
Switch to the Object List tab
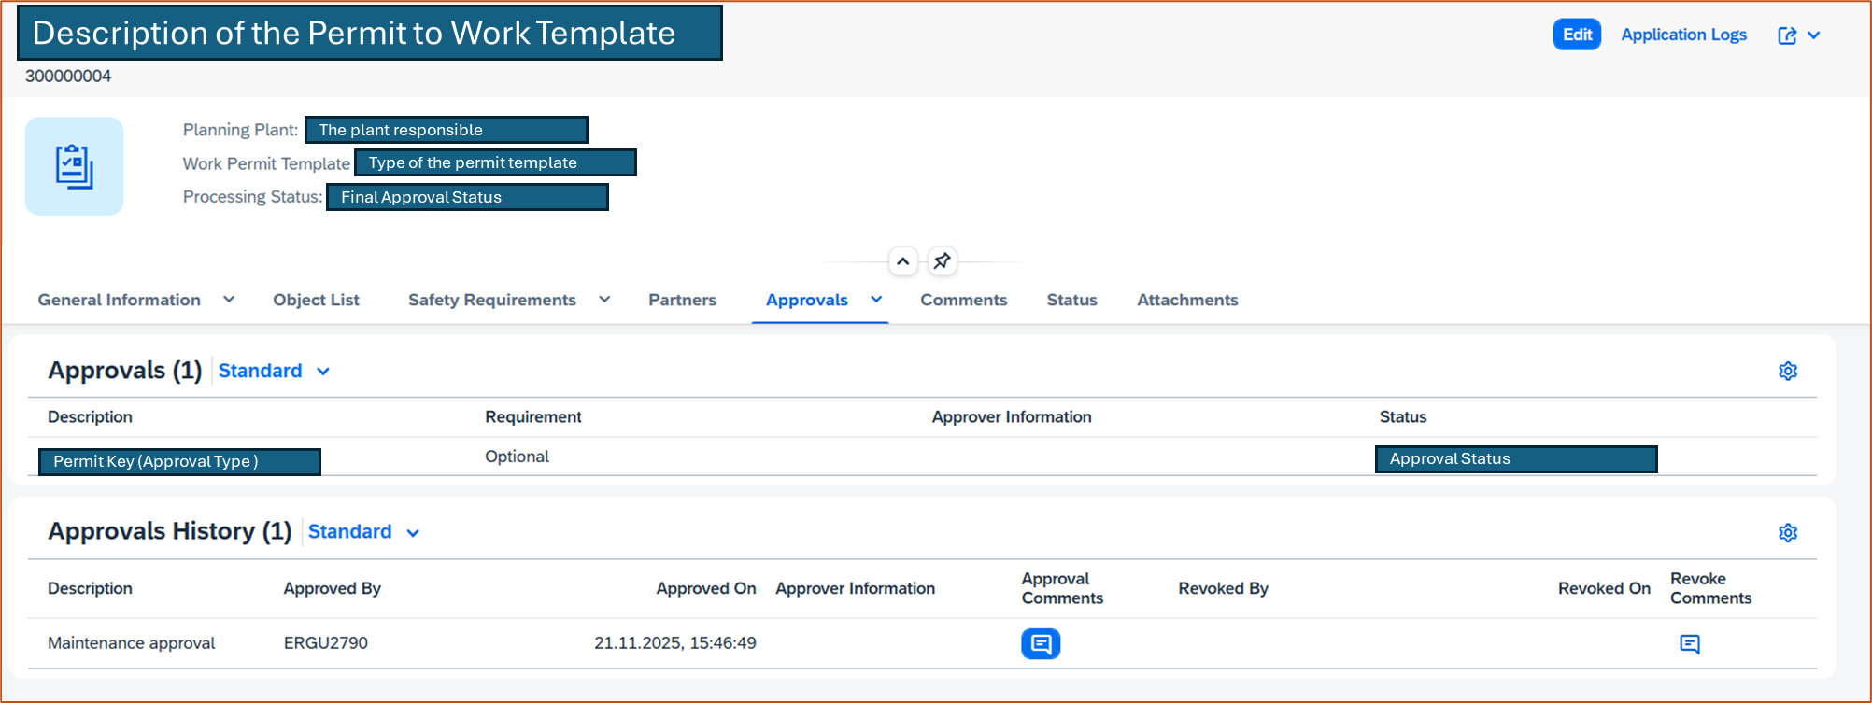(x=316, y=300)
